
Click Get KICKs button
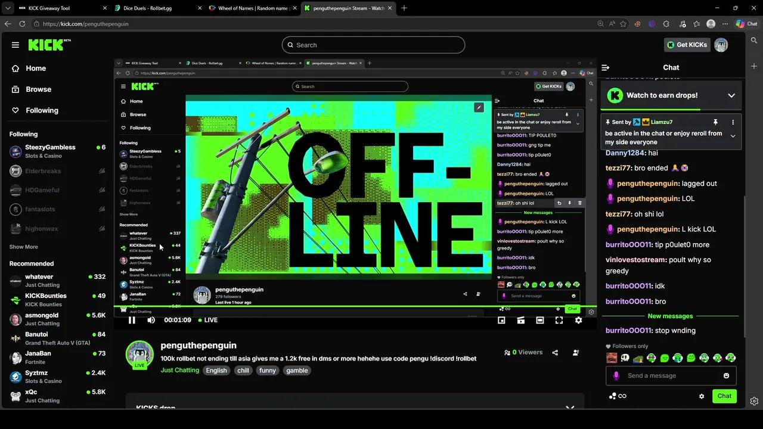tap(687, 45)
